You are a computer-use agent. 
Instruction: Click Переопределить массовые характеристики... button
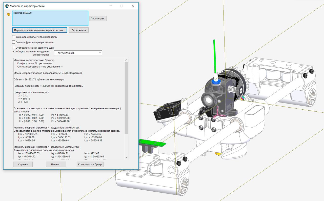[x=39, y=30]
